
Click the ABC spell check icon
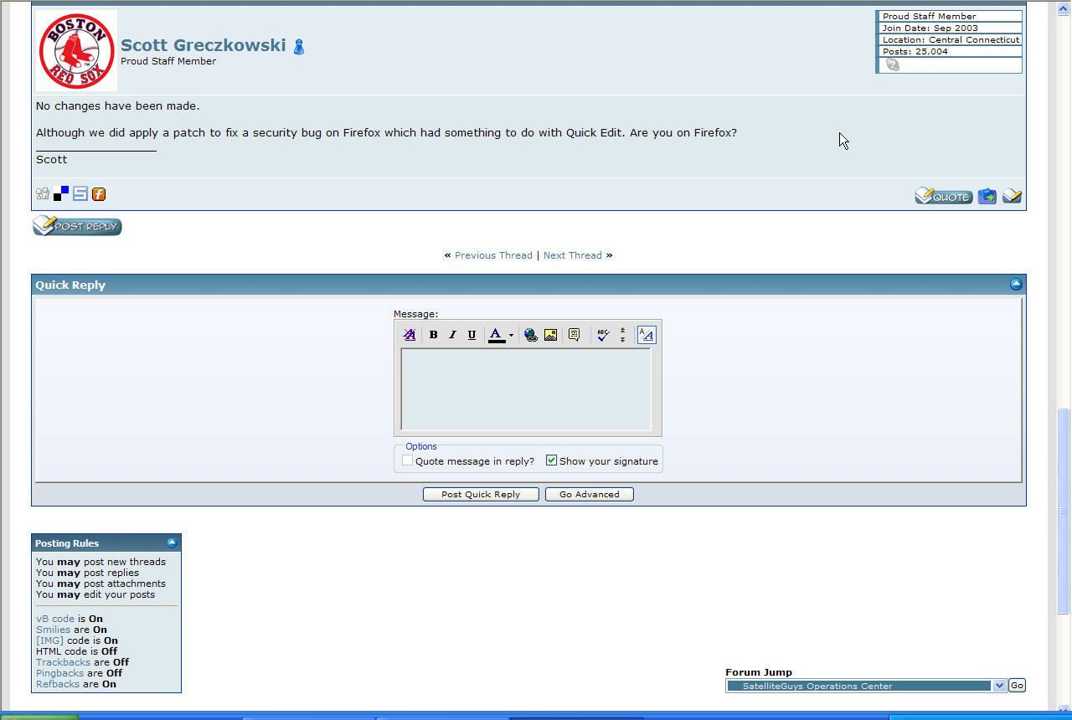click(602, 335)
